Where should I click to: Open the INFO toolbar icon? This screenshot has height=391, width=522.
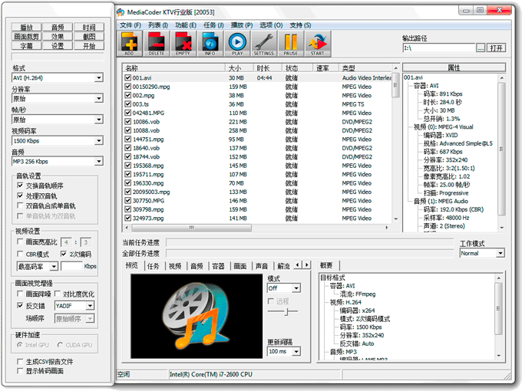tap(210, 44)
